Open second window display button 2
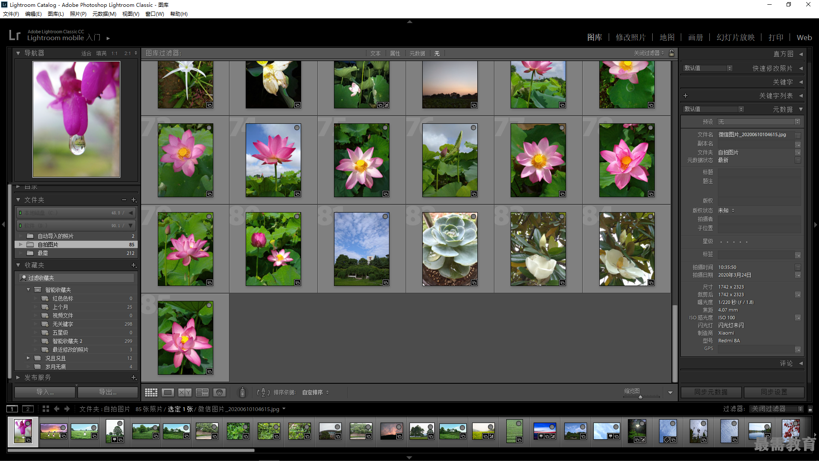The height and width of the screenshot is (461, 819). click(28, 409)
